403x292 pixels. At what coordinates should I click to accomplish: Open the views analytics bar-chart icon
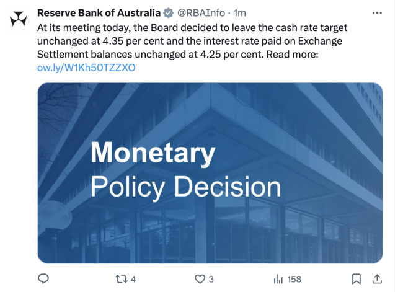[278, 279]
